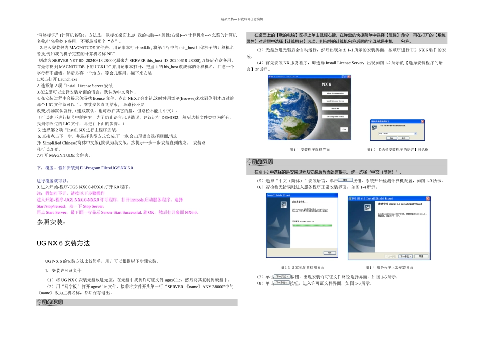Click the caption 图 1-2 【选择安装程序的语言】对话框

(397, 150)
